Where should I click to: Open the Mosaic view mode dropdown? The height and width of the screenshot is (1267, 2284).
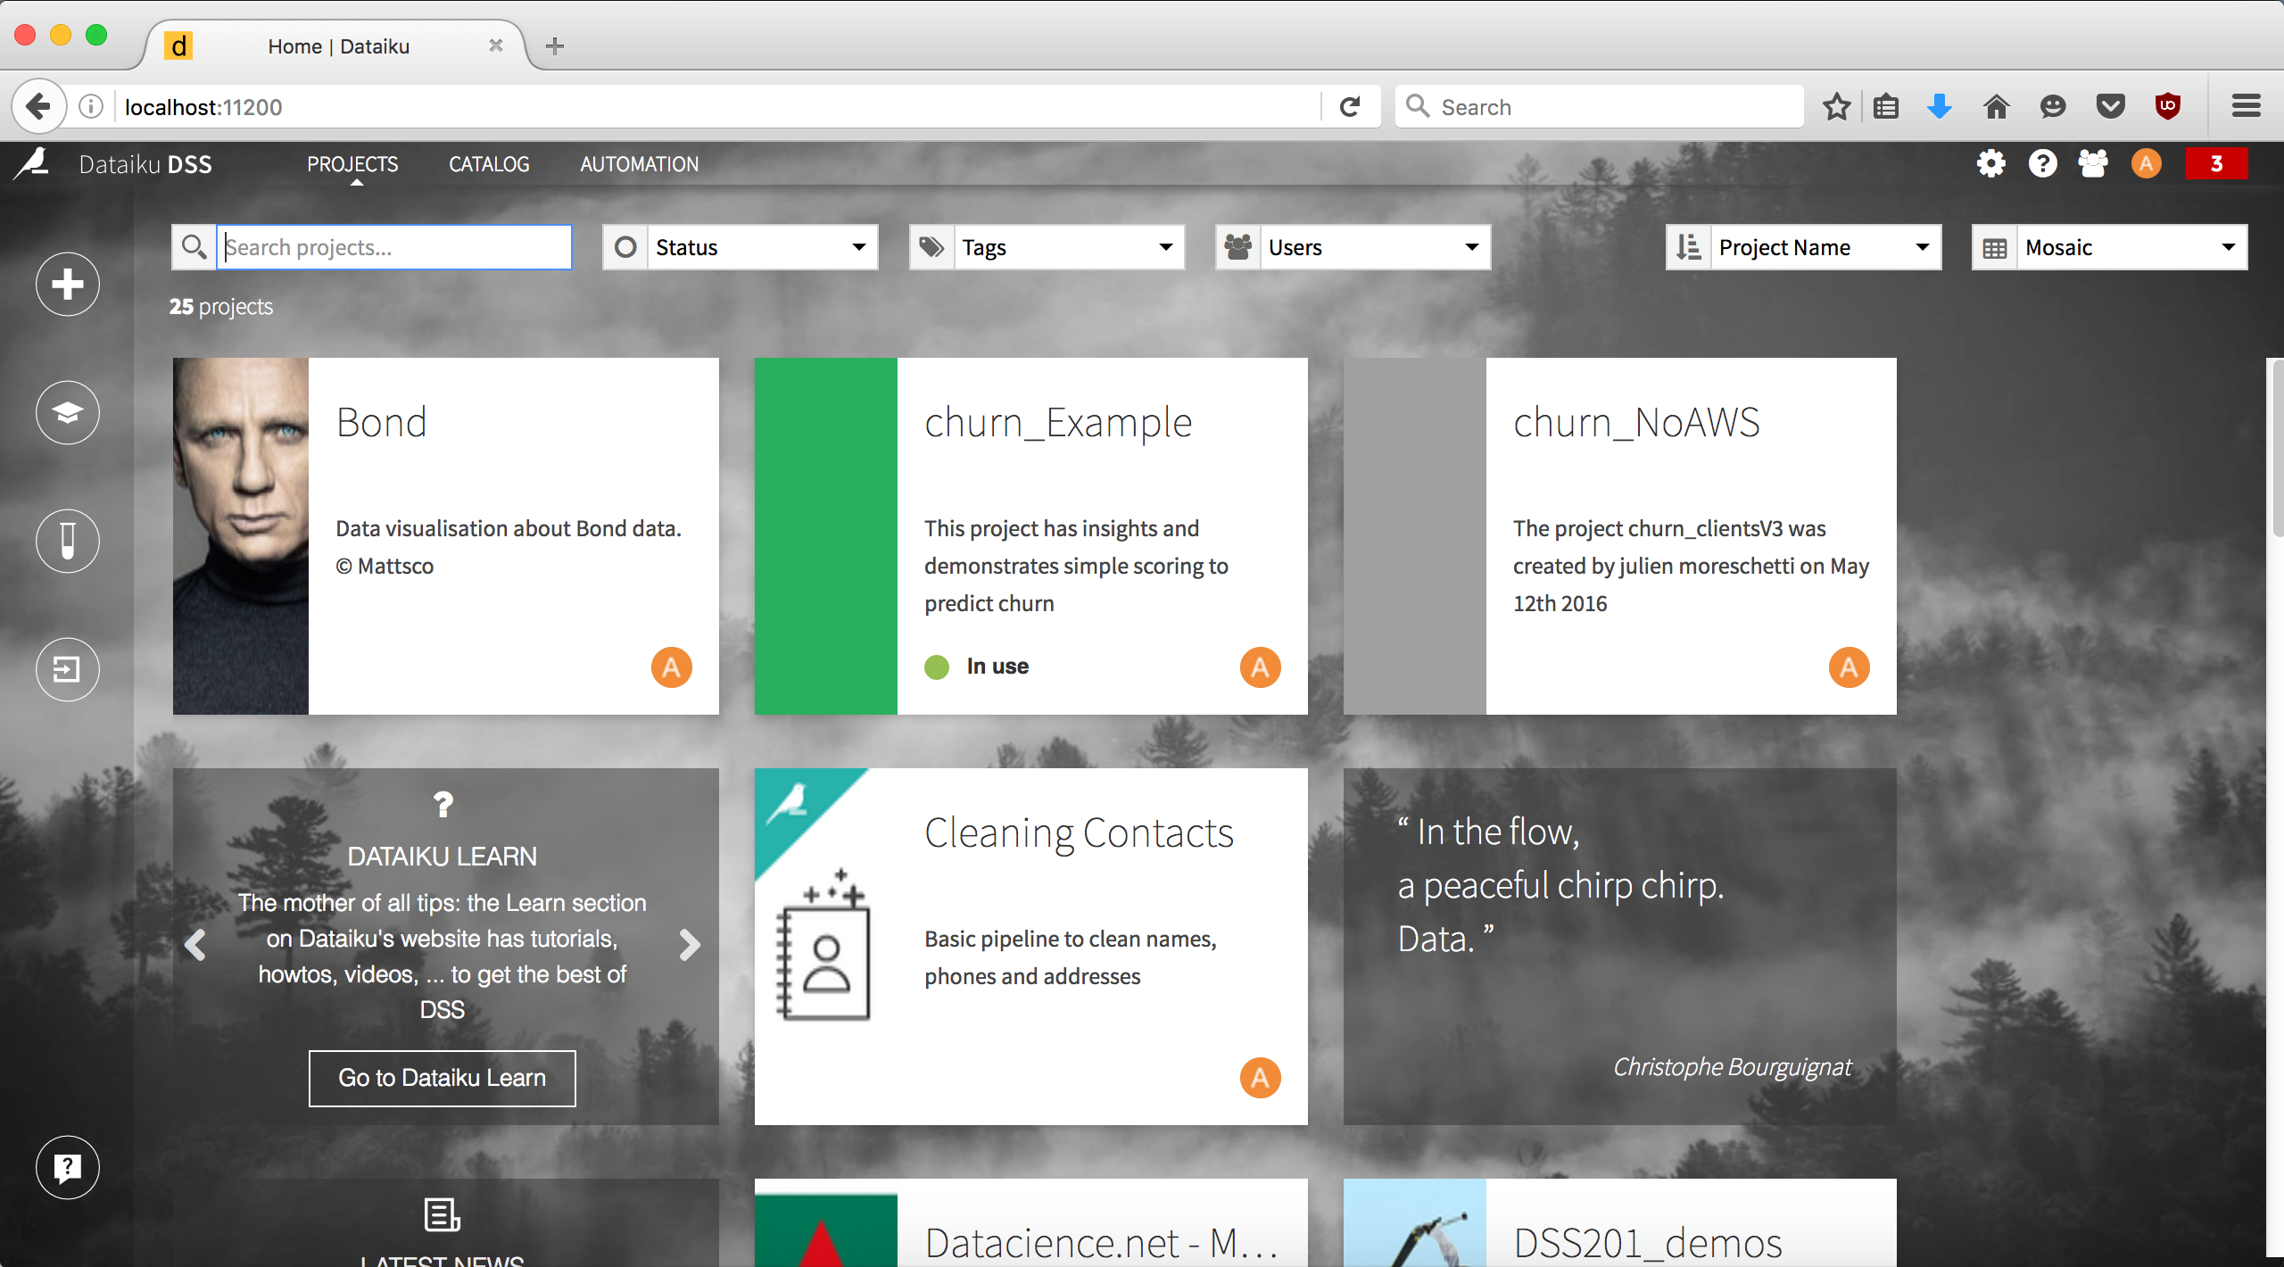pos(2109,247)
